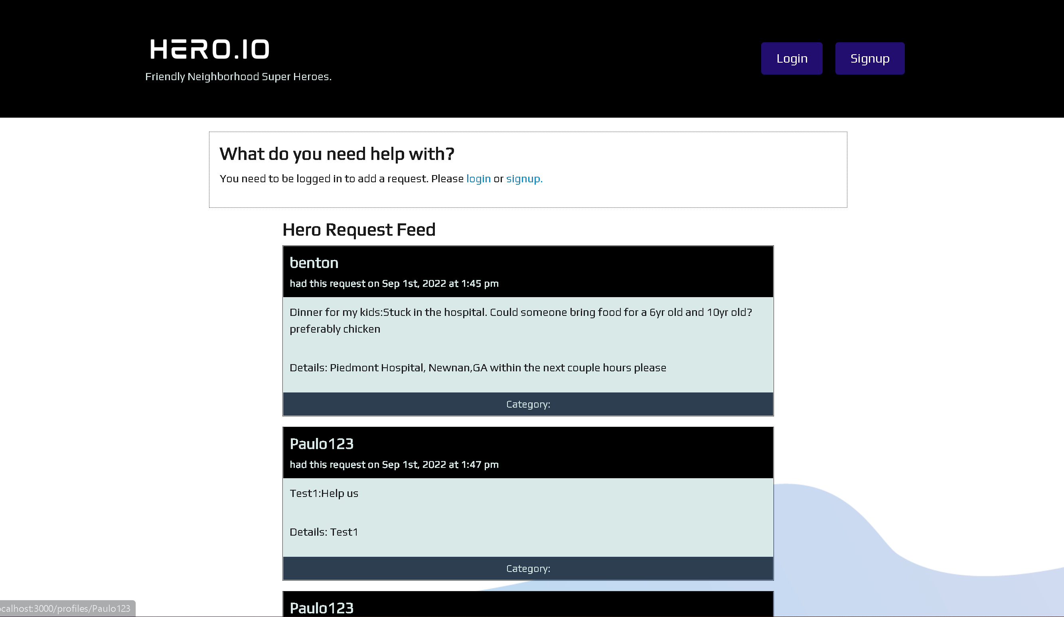The image size is (1064, 617).
Task: Click the 1:47 pm request timestamp
Action: [x=393, y=464]
